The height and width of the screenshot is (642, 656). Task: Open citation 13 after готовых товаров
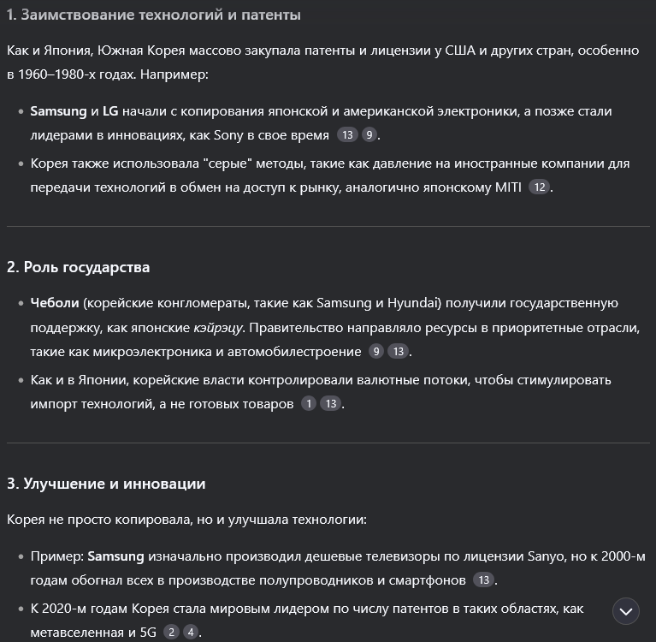coord(330,403)
